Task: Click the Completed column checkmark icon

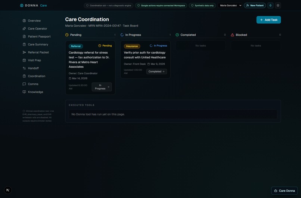Action: (177, 35)
